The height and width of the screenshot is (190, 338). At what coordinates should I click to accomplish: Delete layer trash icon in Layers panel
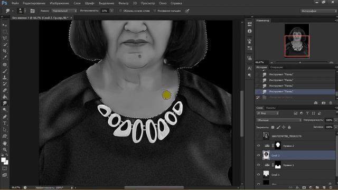331,187
